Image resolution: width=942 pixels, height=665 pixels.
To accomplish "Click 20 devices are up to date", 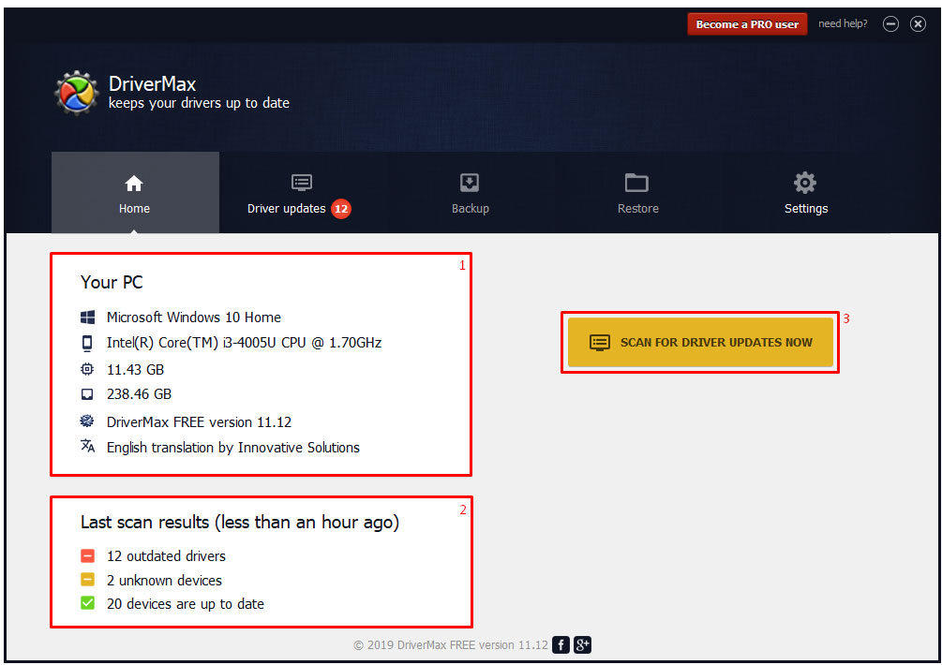I will coord(185,604).
